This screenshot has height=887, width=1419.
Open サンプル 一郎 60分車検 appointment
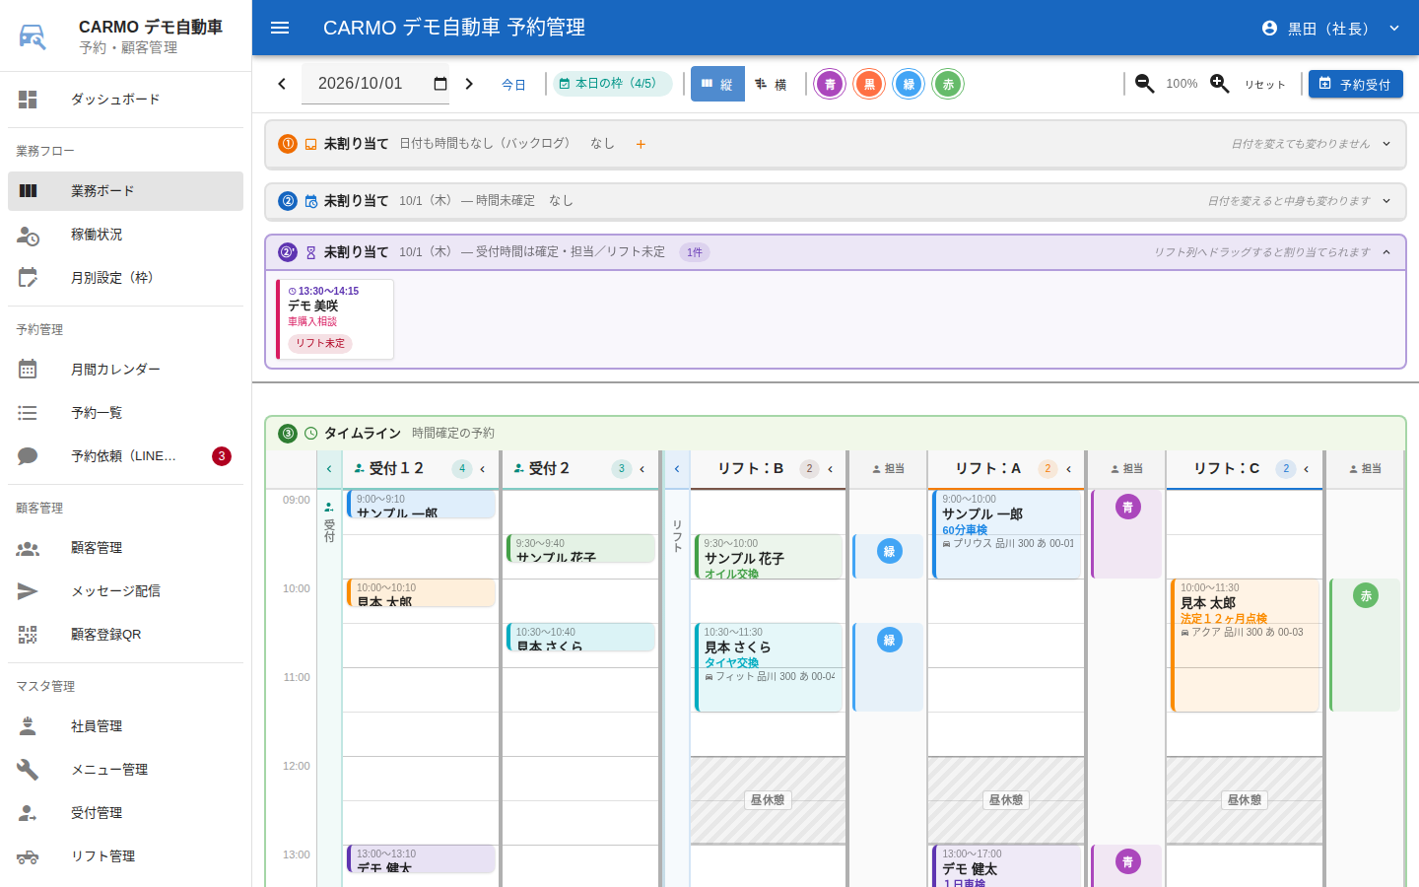click(1007, 534)
